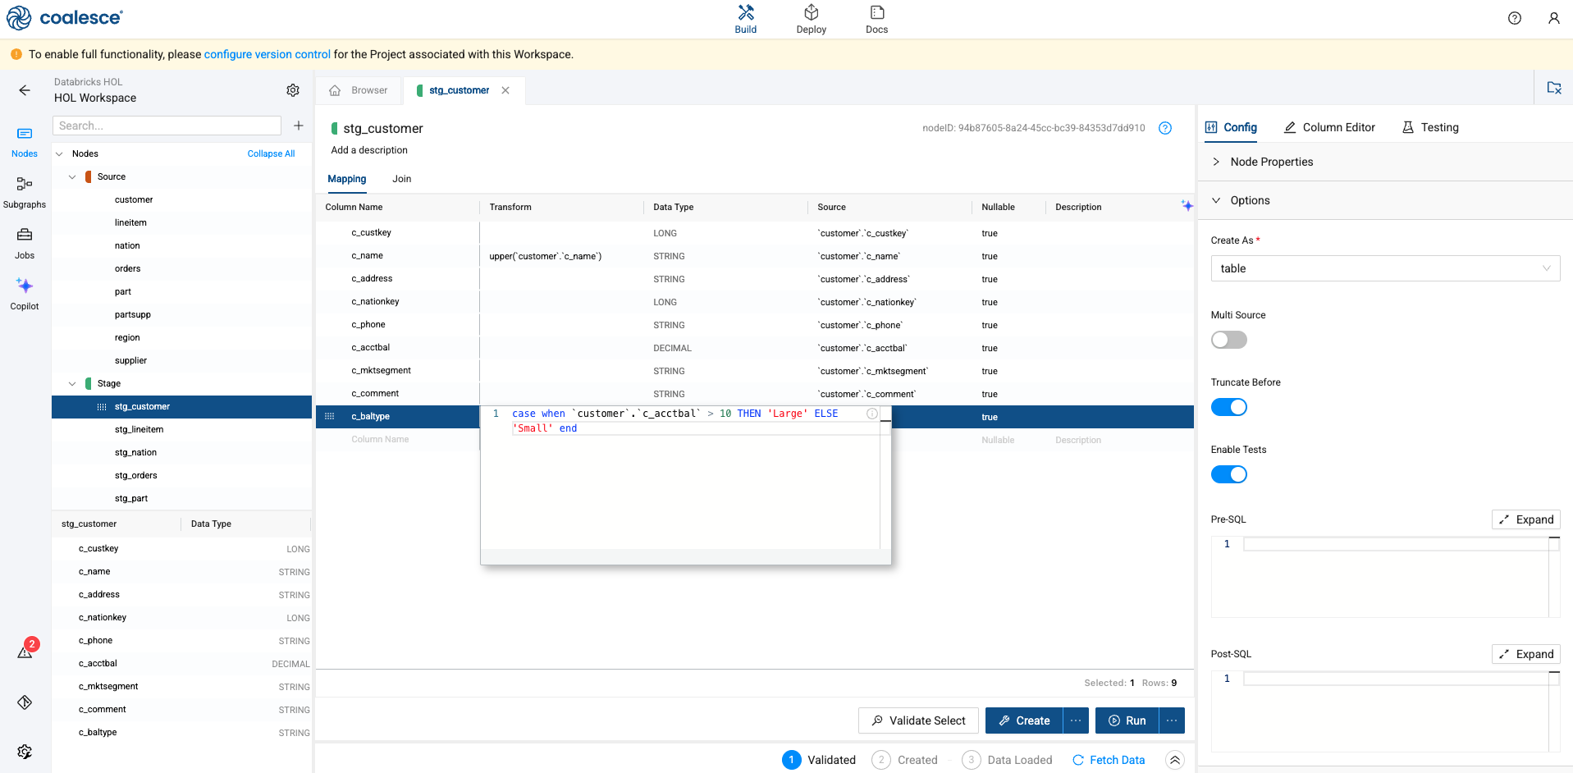1573x773 pixels.
Task: Open the Build section icon
Action: coord(745,12)
